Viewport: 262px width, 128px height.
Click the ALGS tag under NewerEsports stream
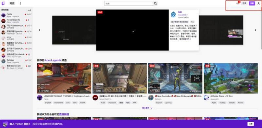103,103
